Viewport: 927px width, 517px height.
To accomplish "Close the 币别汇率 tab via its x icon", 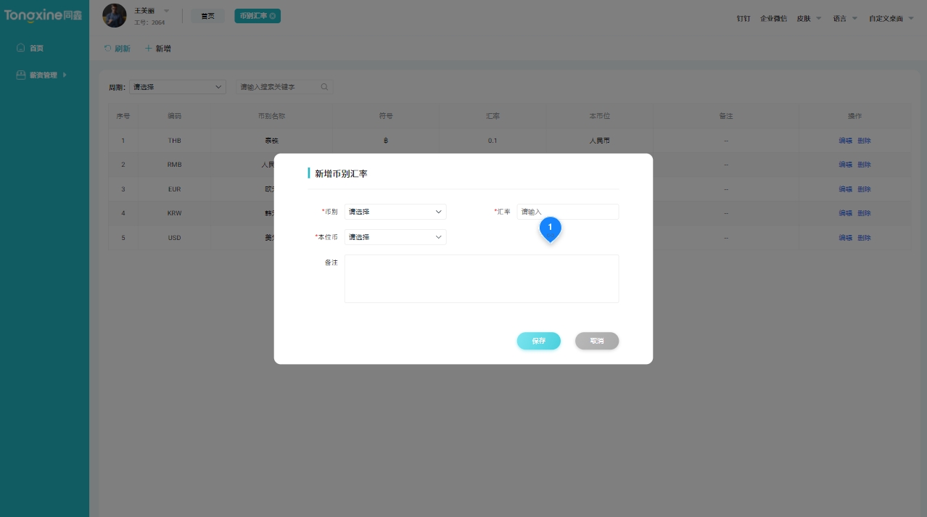I will 273,16.
